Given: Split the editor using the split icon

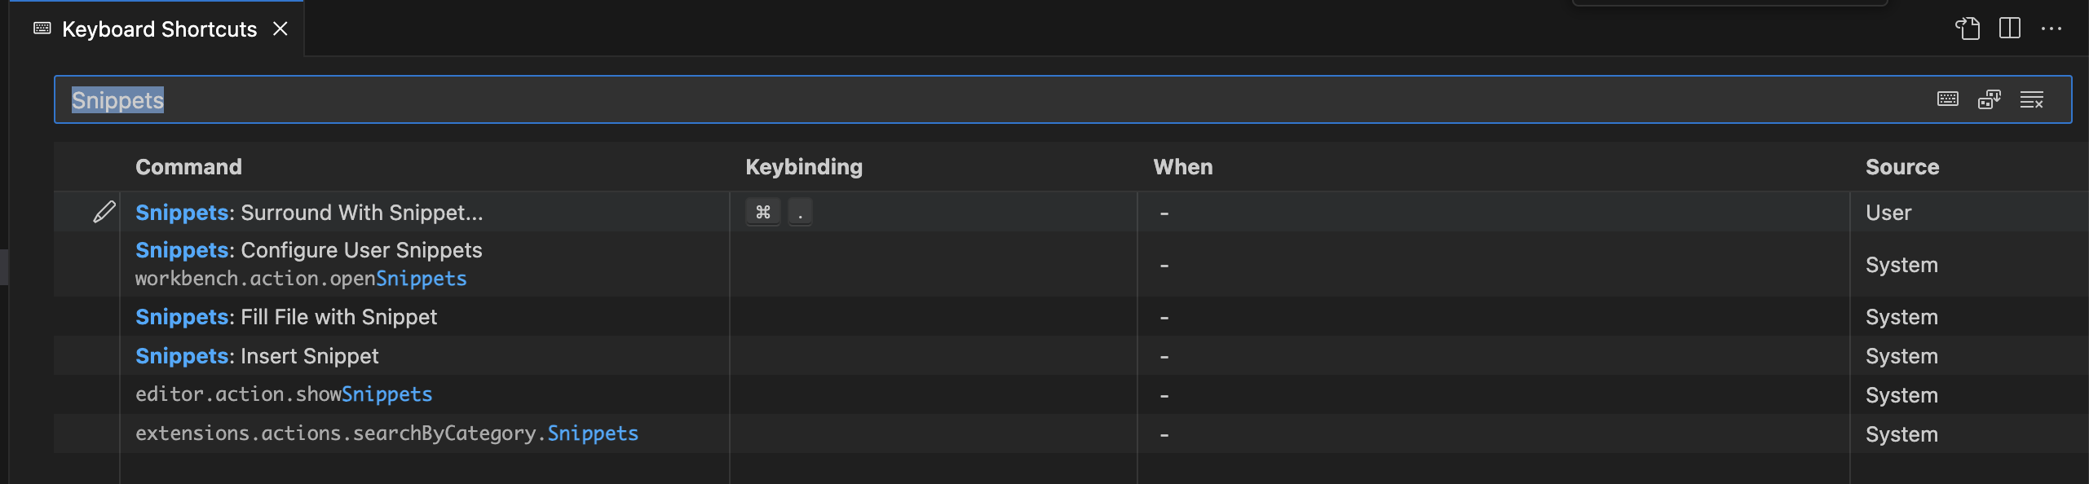Looking at the screenshot, I should coord(2009,29).
